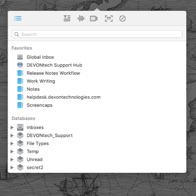The image size is (196, 196).
Task: Click the database icon next to secret2
Action: click(x=20, y=167)
